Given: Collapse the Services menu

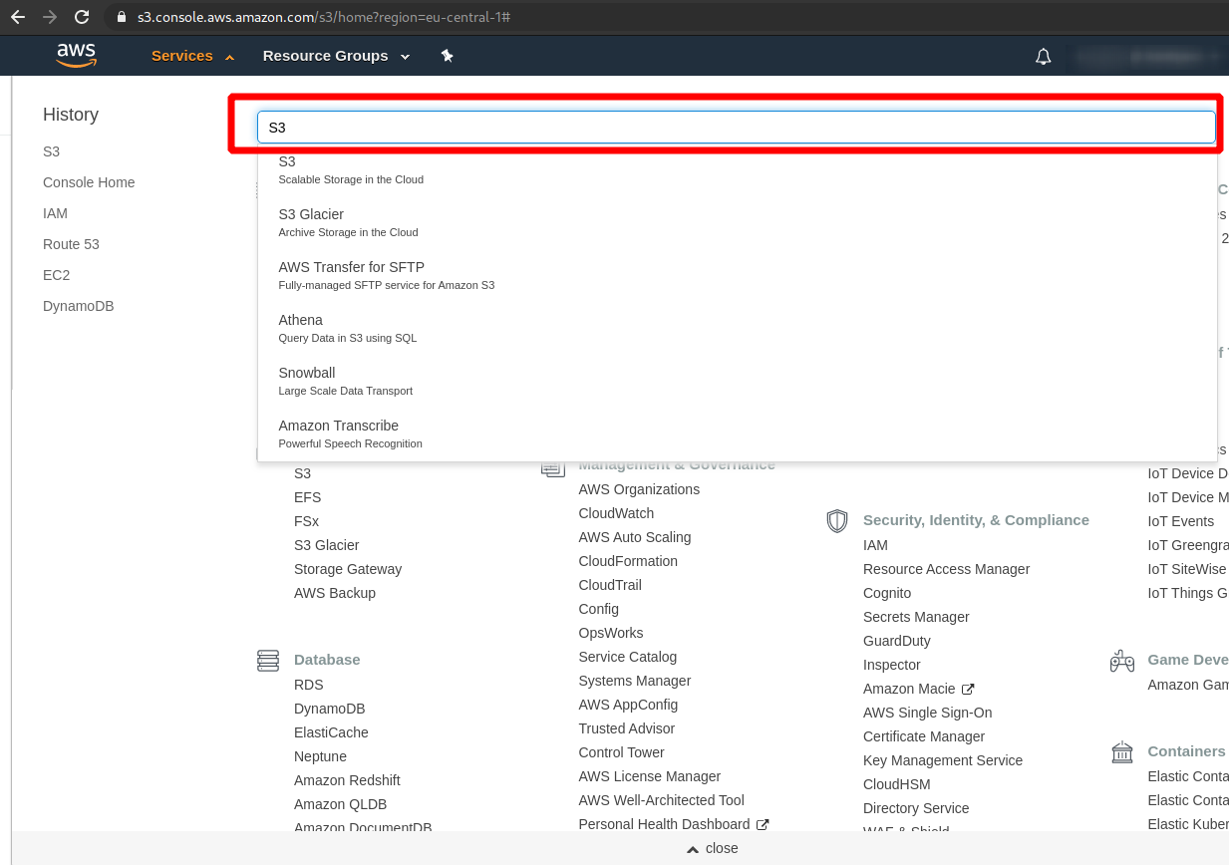Looking at the screenshot, I should [x=192, y=56].
